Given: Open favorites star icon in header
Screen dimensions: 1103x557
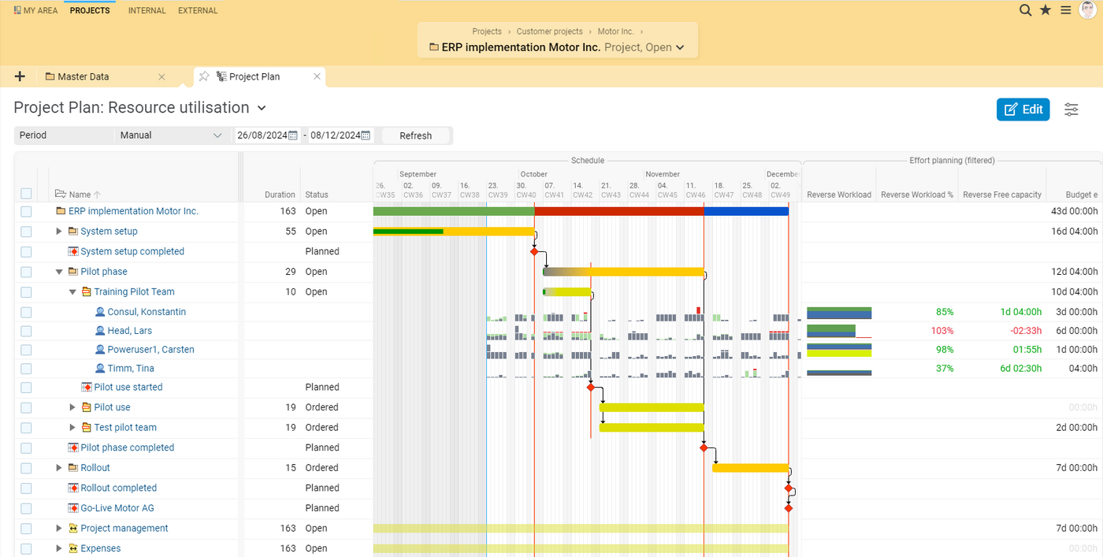Looking at the screenshot, I should coord(1045,10).
